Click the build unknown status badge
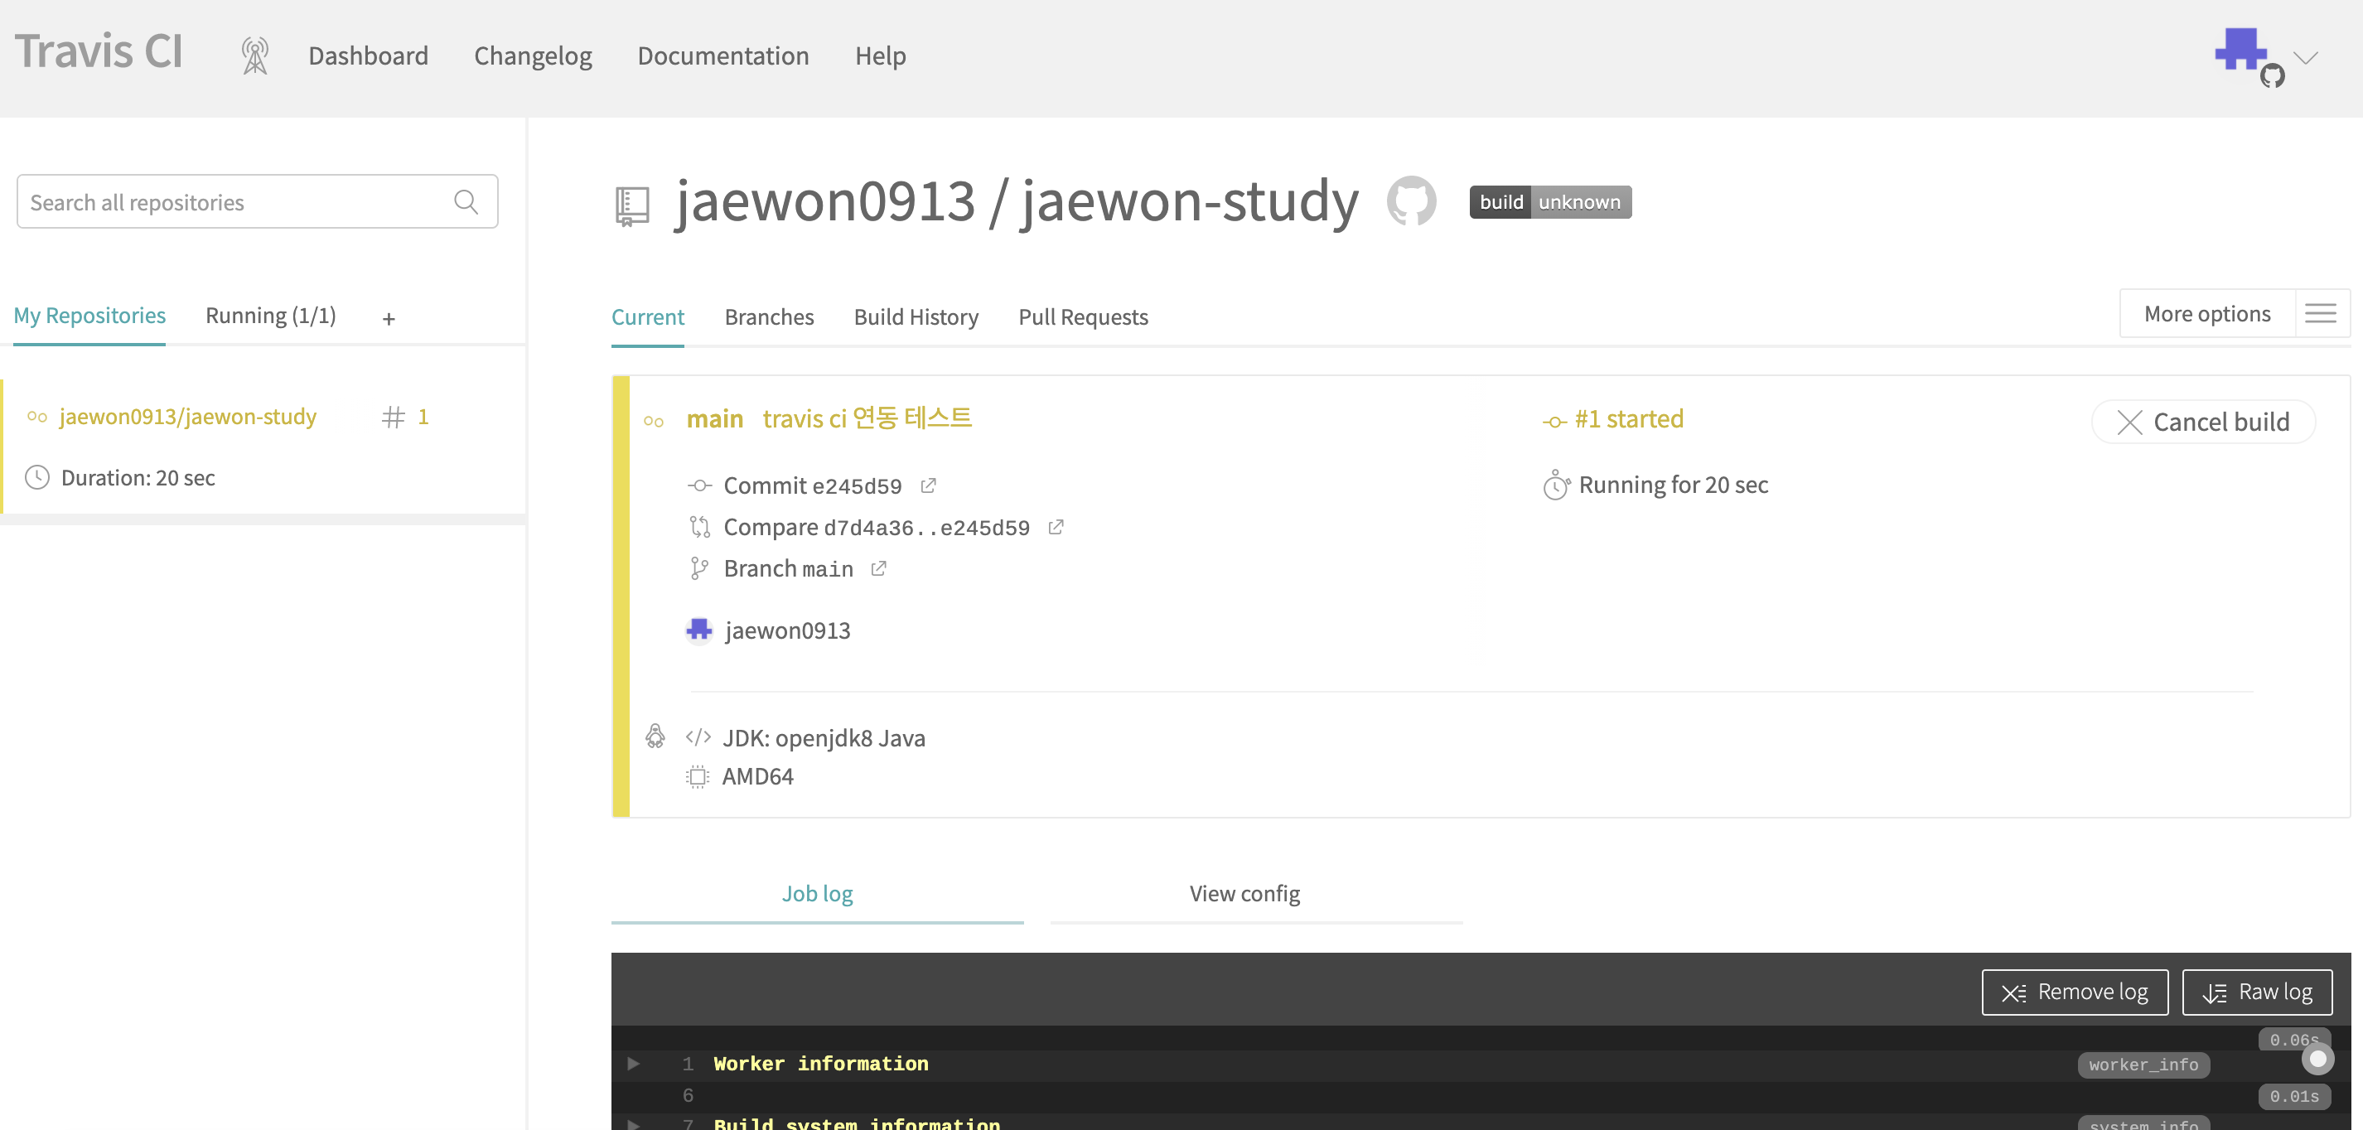The height and width of the screenshot is (1130, 2363). (x=1549, y=202)
